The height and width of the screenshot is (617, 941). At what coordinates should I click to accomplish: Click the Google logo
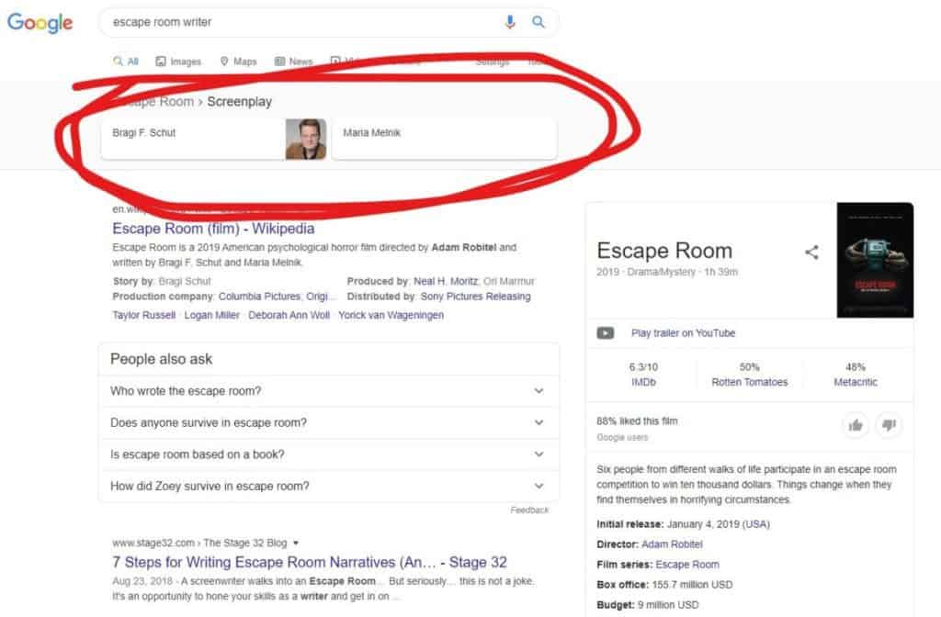40,23
